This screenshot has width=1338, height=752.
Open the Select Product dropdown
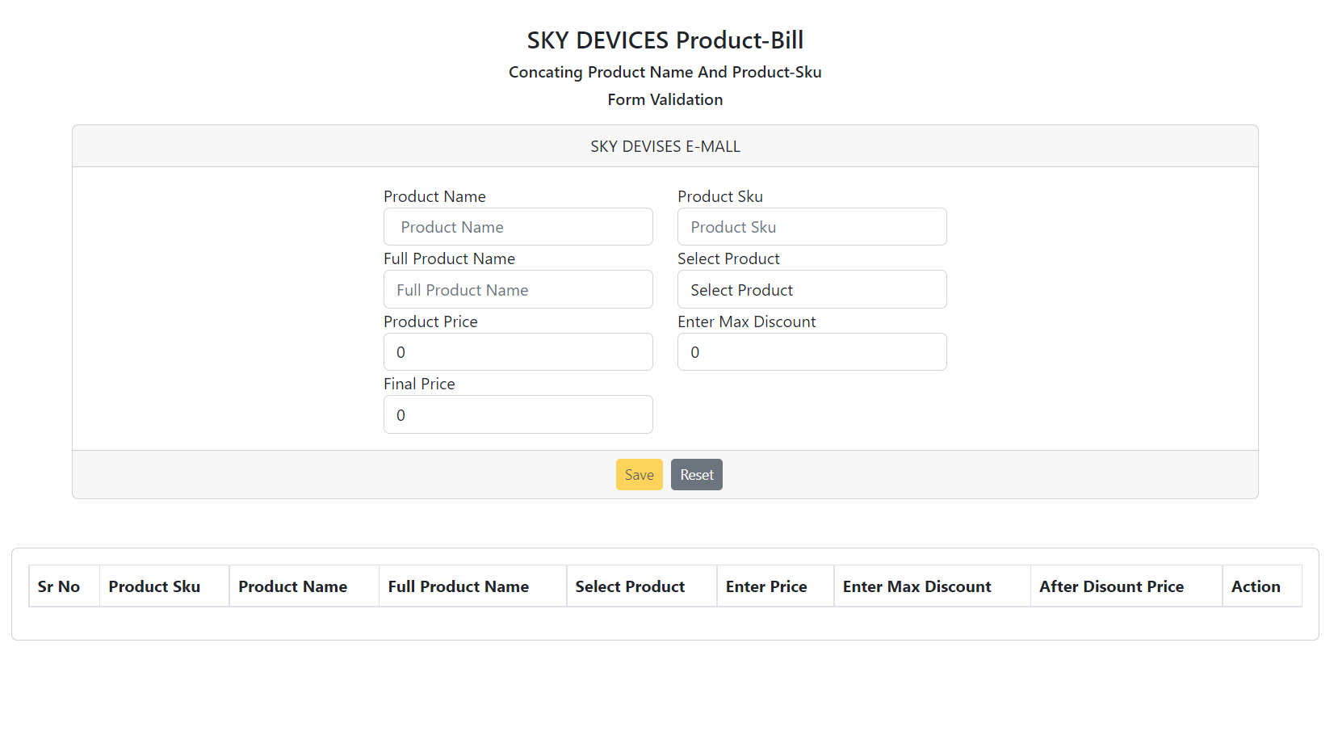click(812, 290)
